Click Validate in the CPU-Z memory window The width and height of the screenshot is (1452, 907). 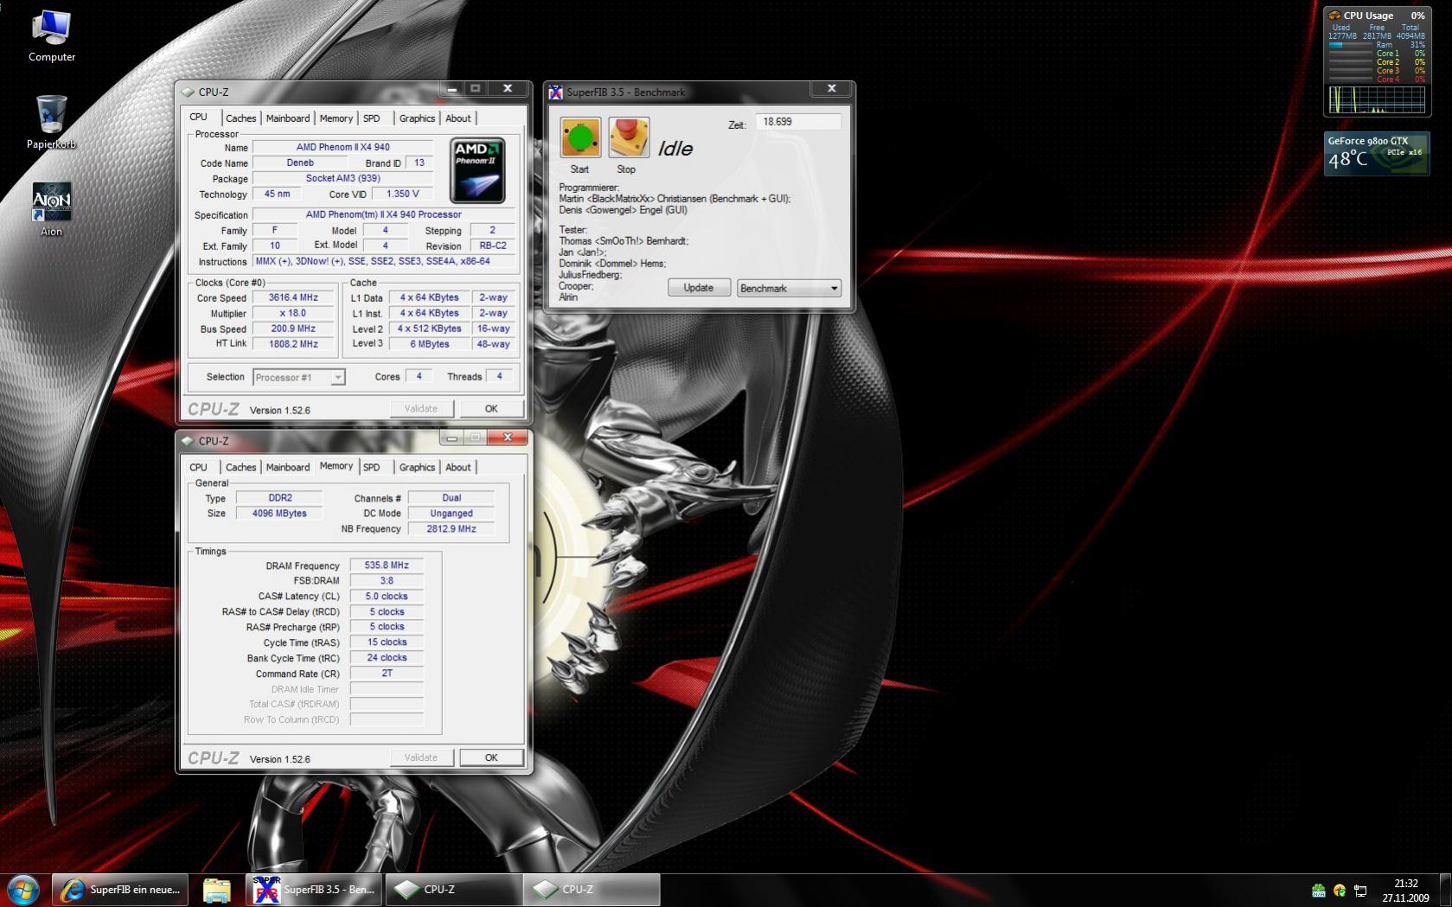421,757
